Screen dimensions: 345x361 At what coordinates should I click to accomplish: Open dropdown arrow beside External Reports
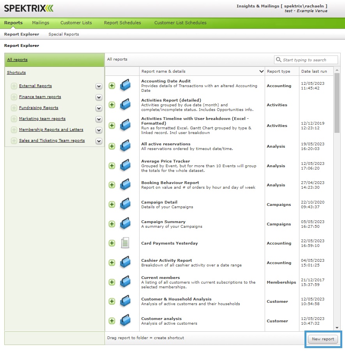[99, 86]
